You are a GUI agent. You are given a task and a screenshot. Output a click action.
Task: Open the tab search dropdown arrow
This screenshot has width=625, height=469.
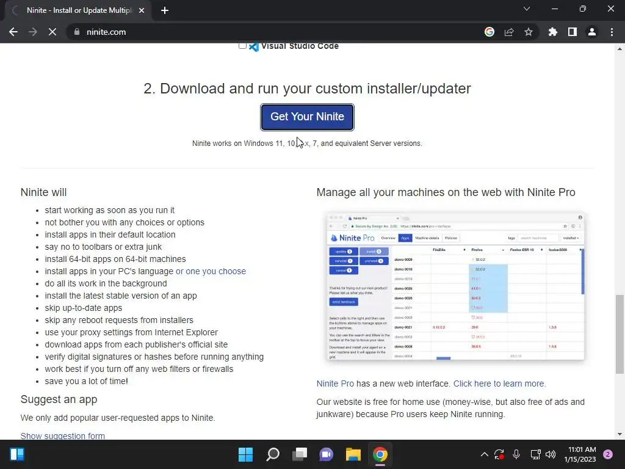point(527,9)
